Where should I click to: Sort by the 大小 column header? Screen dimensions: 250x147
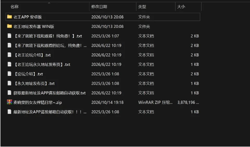pos(181,7)
